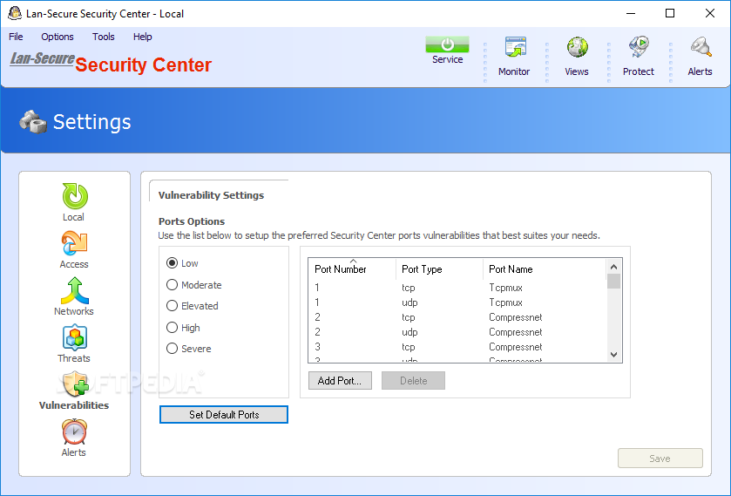Click the Lan-Secure app icon in title bar
This screenshot has width=731, height=496.
pos(15,14)
